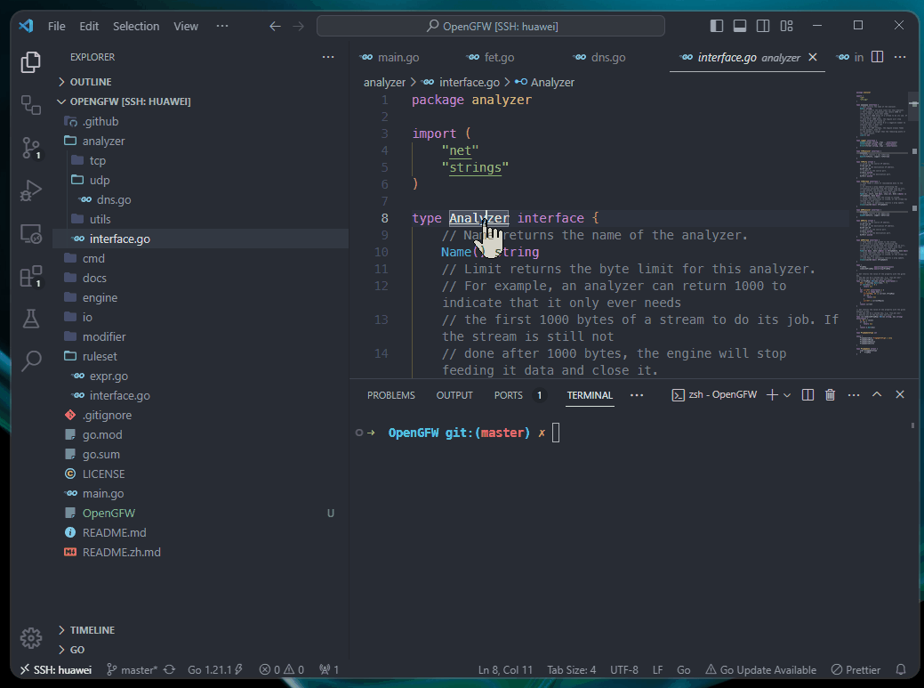Image resolution: width=924 pixels, height=688 pixels.
Task: Toggle the primary side bar layout button
Action: point(717,26)
